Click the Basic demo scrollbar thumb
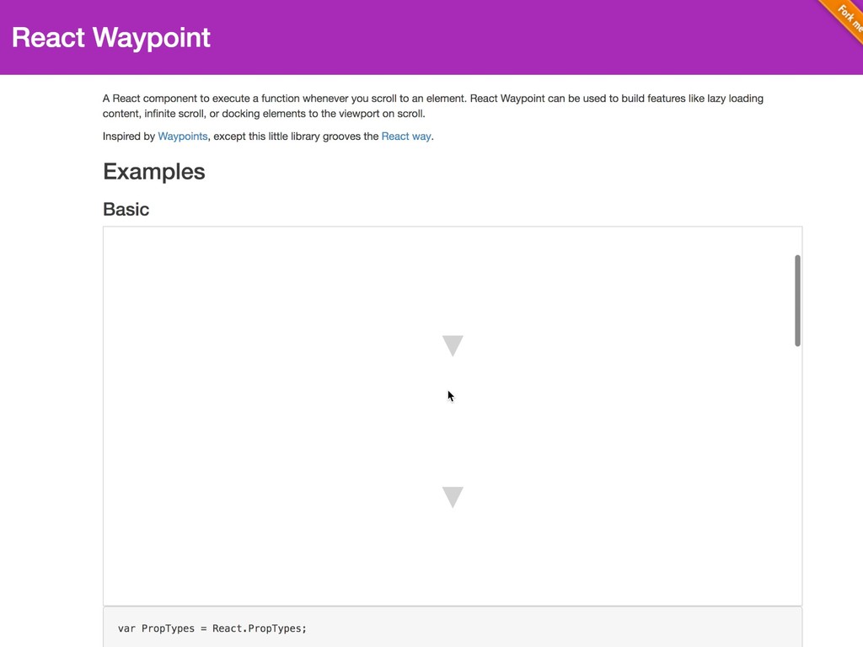This screenshot has height=647, width=863. 797,301
